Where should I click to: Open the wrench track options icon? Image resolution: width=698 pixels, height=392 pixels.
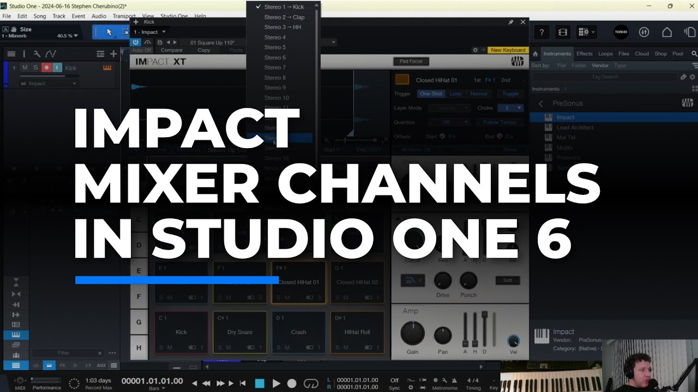pos(37,54)
